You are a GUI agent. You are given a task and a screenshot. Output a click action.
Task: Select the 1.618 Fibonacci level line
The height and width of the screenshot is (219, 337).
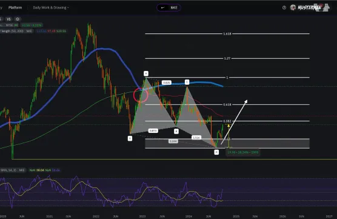227,34
